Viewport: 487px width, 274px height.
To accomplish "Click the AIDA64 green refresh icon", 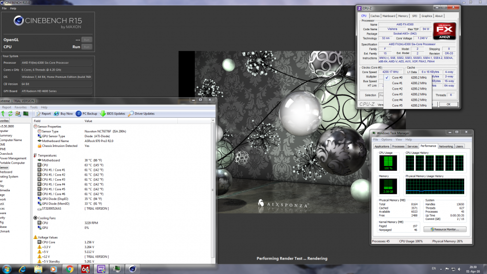I will point(10,113).
